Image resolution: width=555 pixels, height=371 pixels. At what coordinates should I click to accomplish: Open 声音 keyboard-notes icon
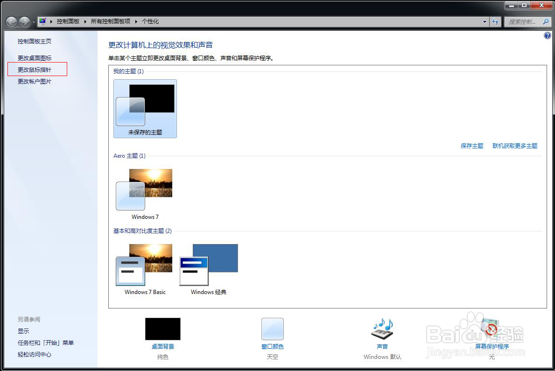(x=382, y=329)
